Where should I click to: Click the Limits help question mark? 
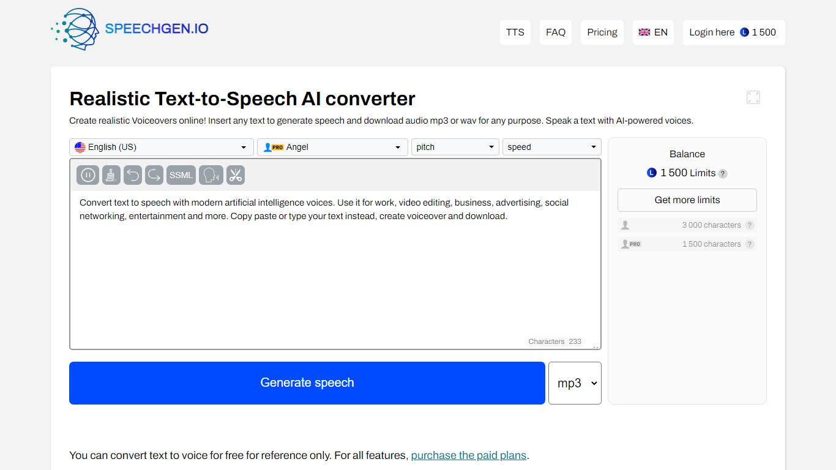(x=723, y=173)
